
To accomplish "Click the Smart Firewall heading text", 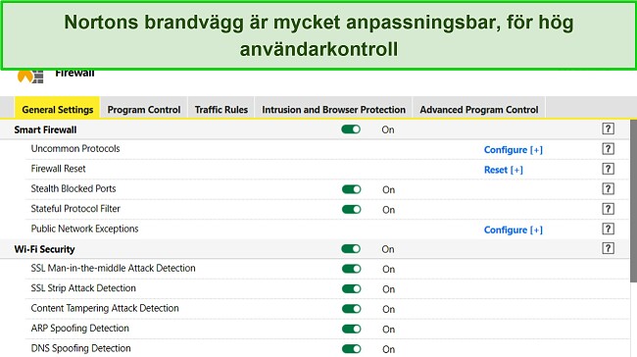I will click(x=45, y=129).
